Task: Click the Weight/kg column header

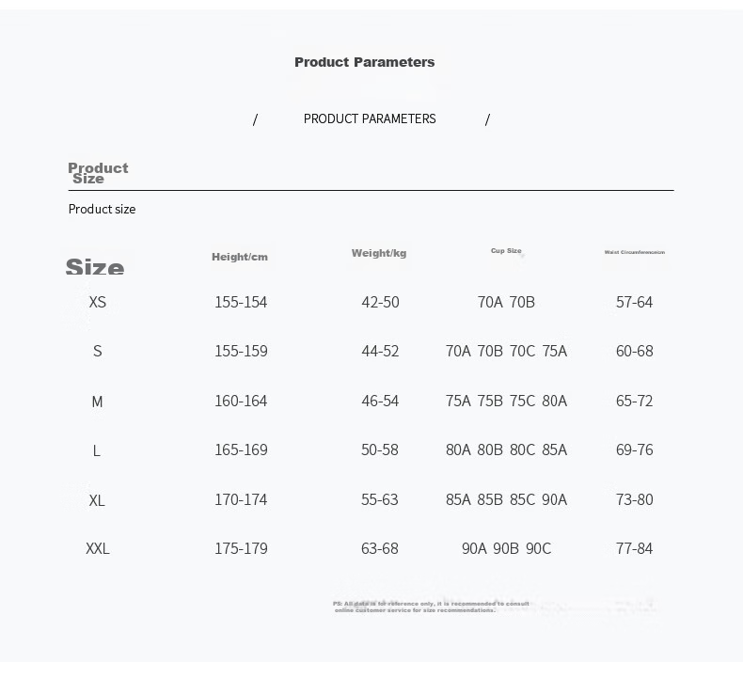Action: coord(379,253)
